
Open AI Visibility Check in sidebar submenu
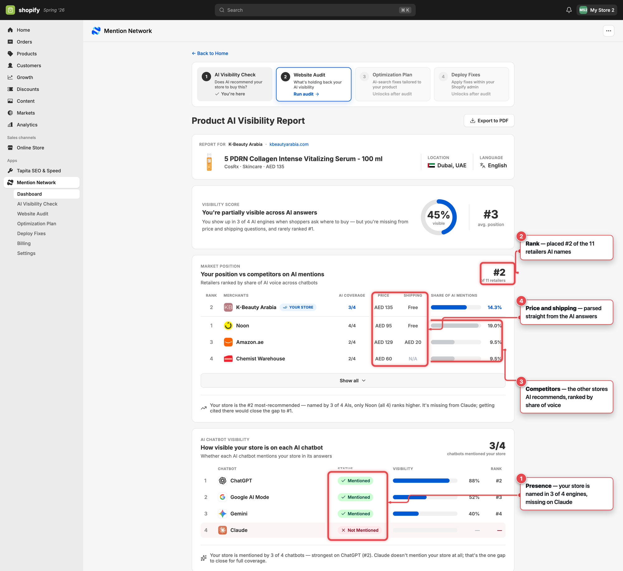37,204
